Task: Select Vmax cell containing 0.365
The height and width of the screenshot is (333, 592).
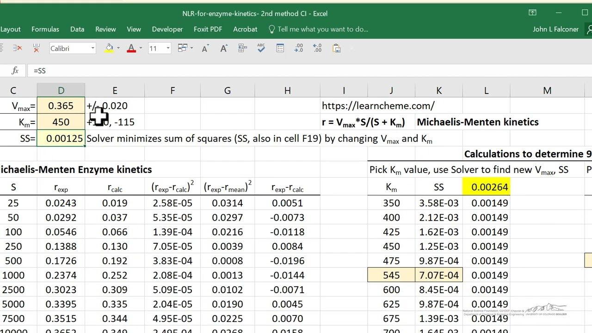Action: [61, 105]
